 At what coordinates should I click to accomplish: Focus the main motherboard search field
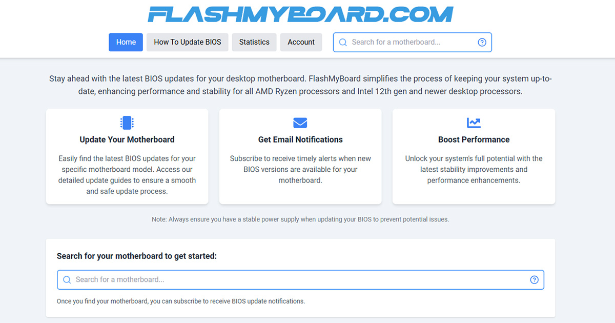[x=297, y=280]
